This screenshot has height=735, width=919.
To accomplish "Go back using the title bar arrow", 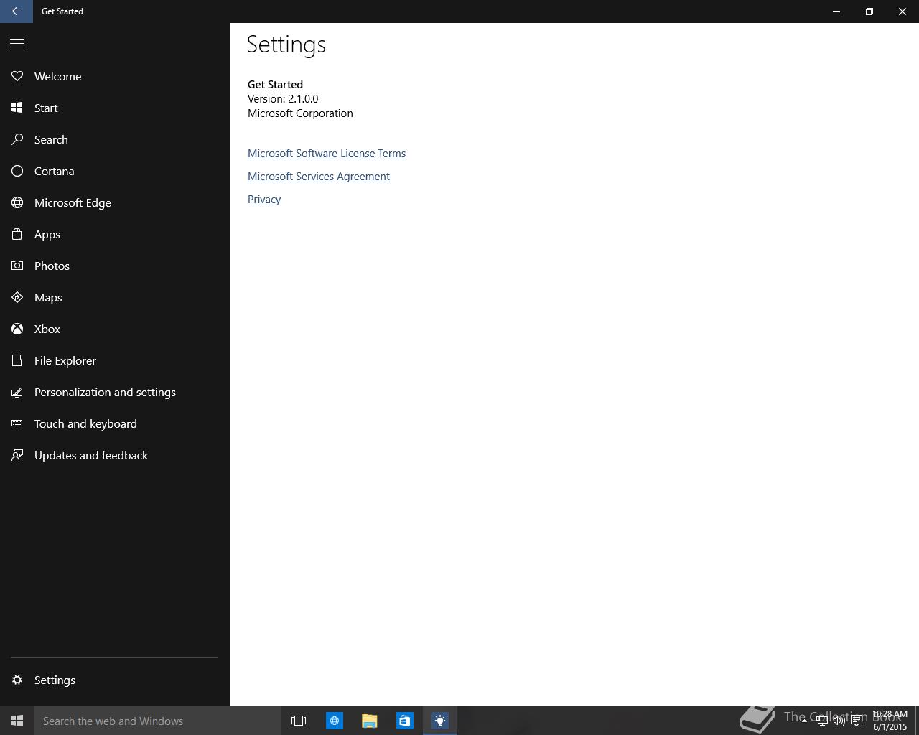I will point(17,11).
